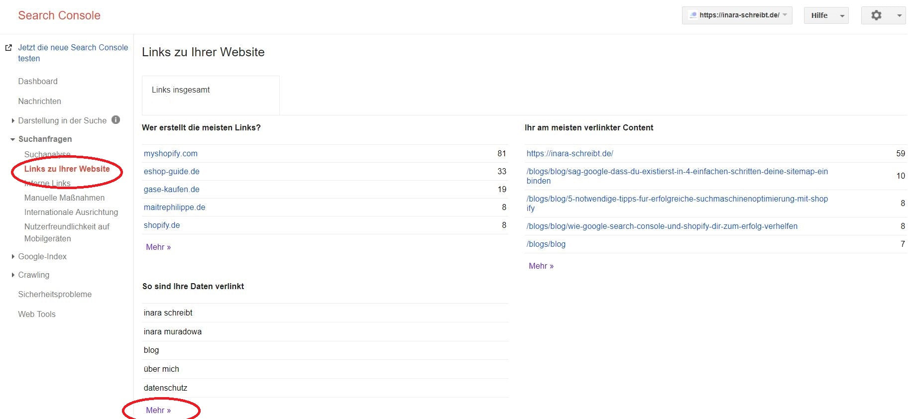Open Web Tools in sidebar
The width and height of the screenshot is (919, 419).
37,314
